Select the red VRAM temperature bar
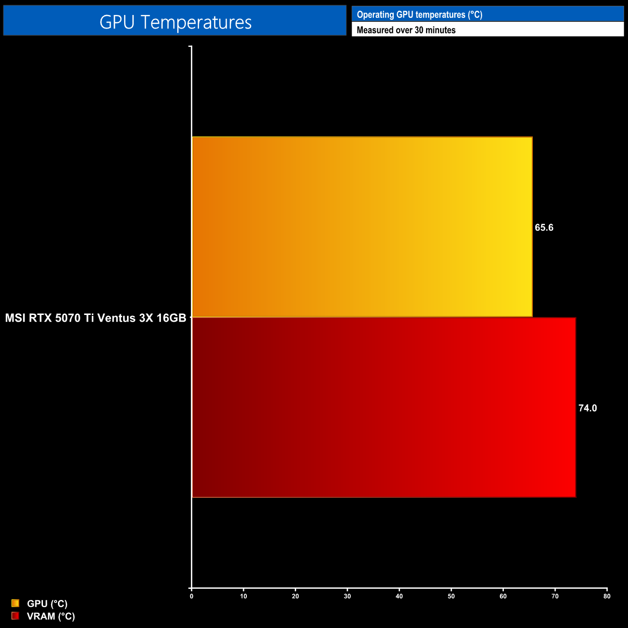This screenshot has height=628, width=628. 384,407
